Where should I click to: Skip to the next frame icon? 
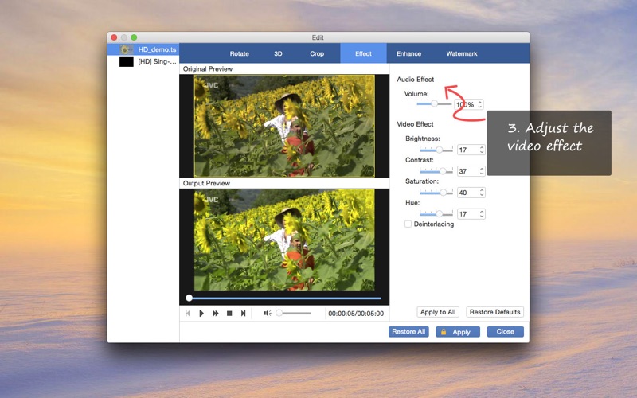pyautogui.click(x=244, y=314)
